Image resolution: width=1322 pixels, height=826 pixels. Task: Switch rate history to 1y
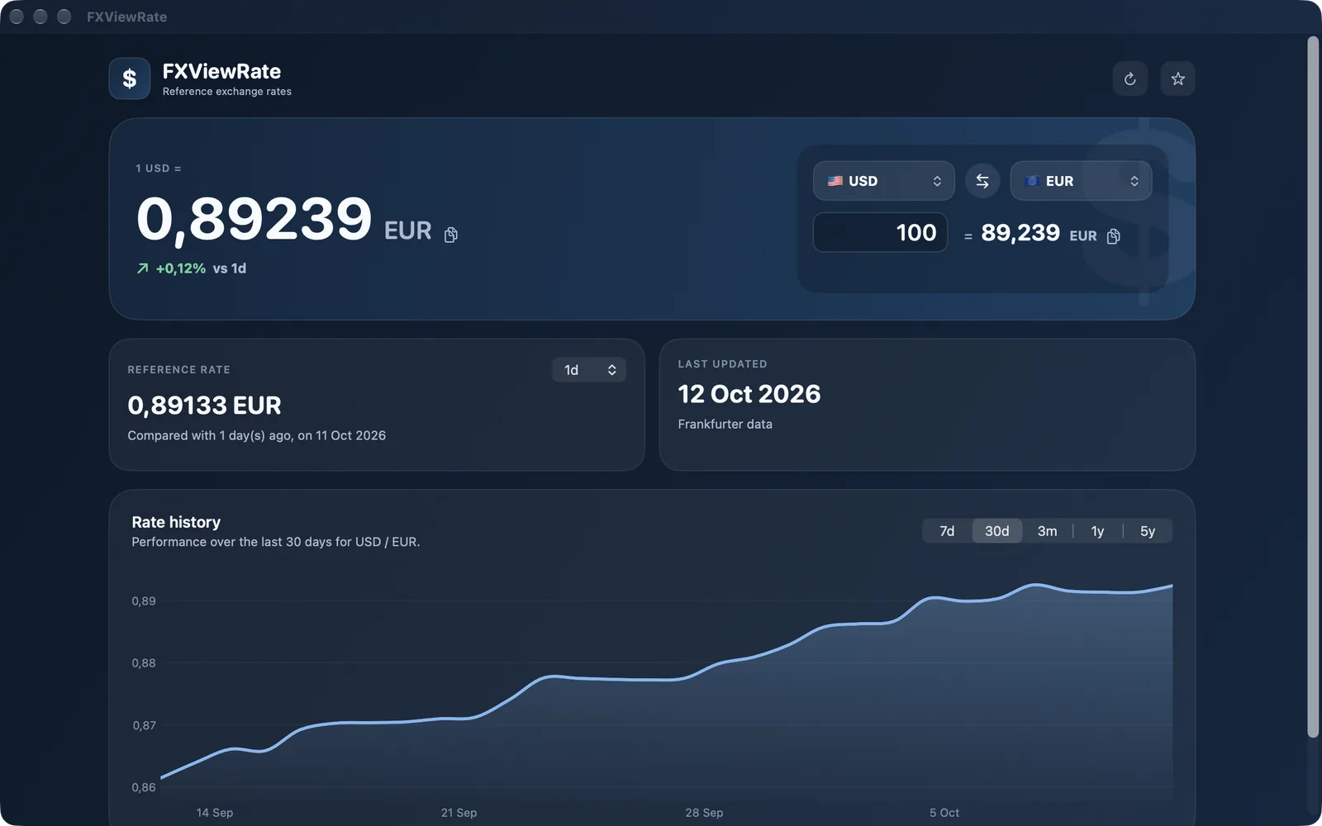click(x=1097, y=531)
